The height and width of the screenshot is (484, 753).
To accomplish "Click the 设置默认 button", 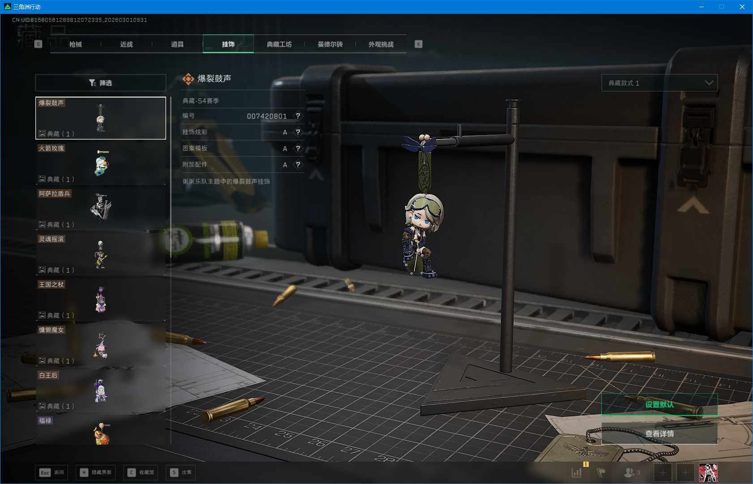I will 659,404.
